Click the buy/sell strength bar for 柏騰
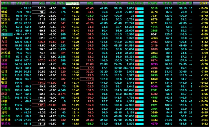209x127 pixels. point(139,9)
